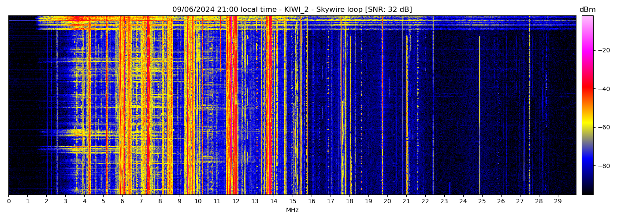Click the −60 value on the colorbar

pyautogui.click(x=604, y=127)
